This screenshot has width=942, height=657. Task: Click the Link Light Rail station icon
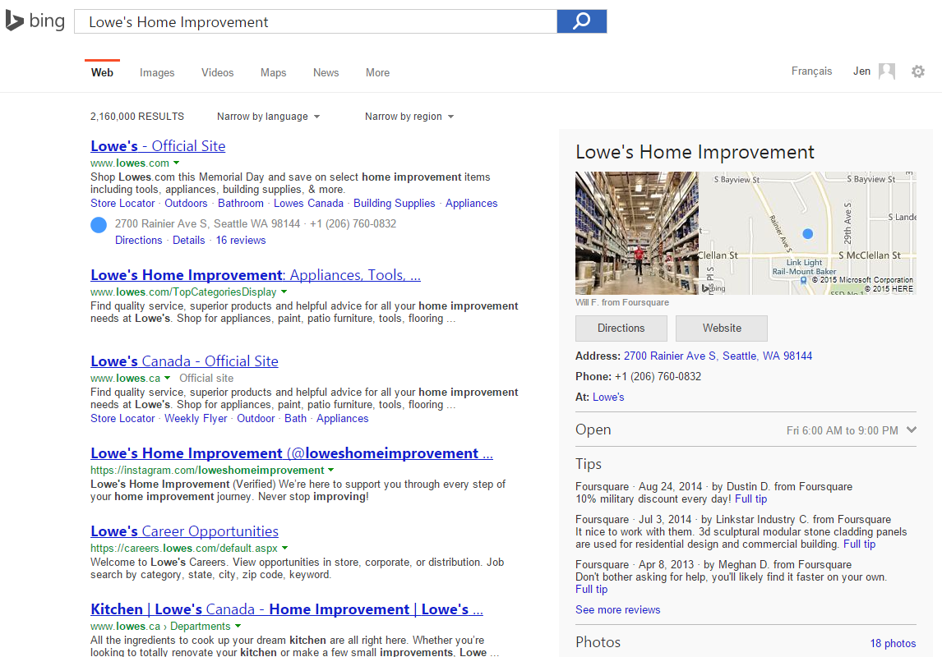click(803, 281)
